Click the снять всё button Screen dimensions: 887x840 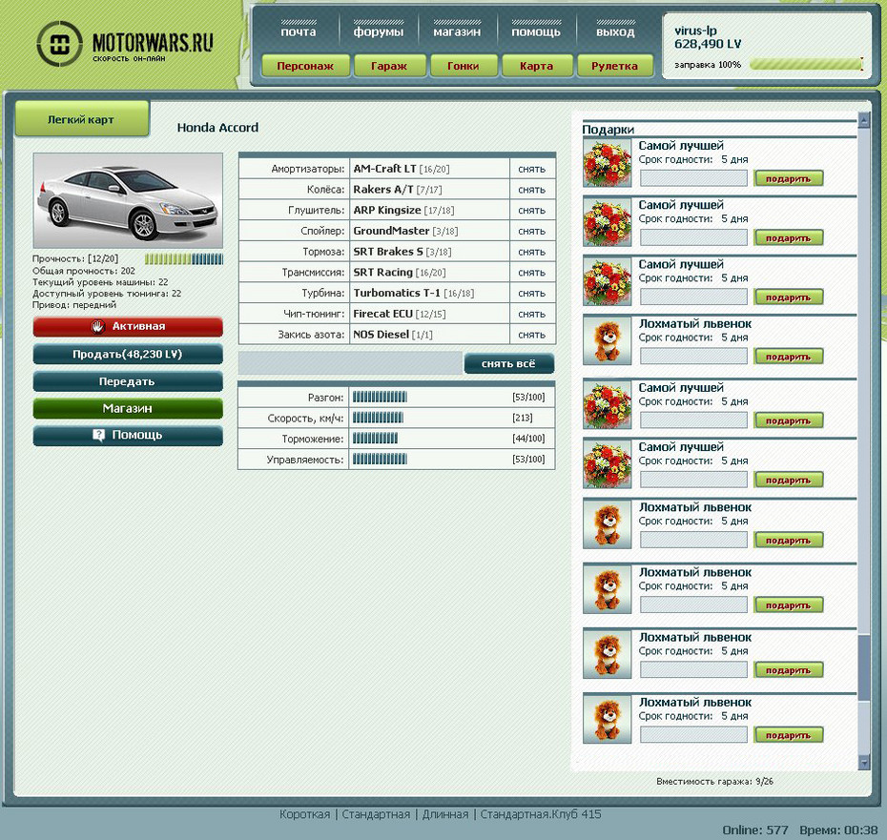click(508, 363)
